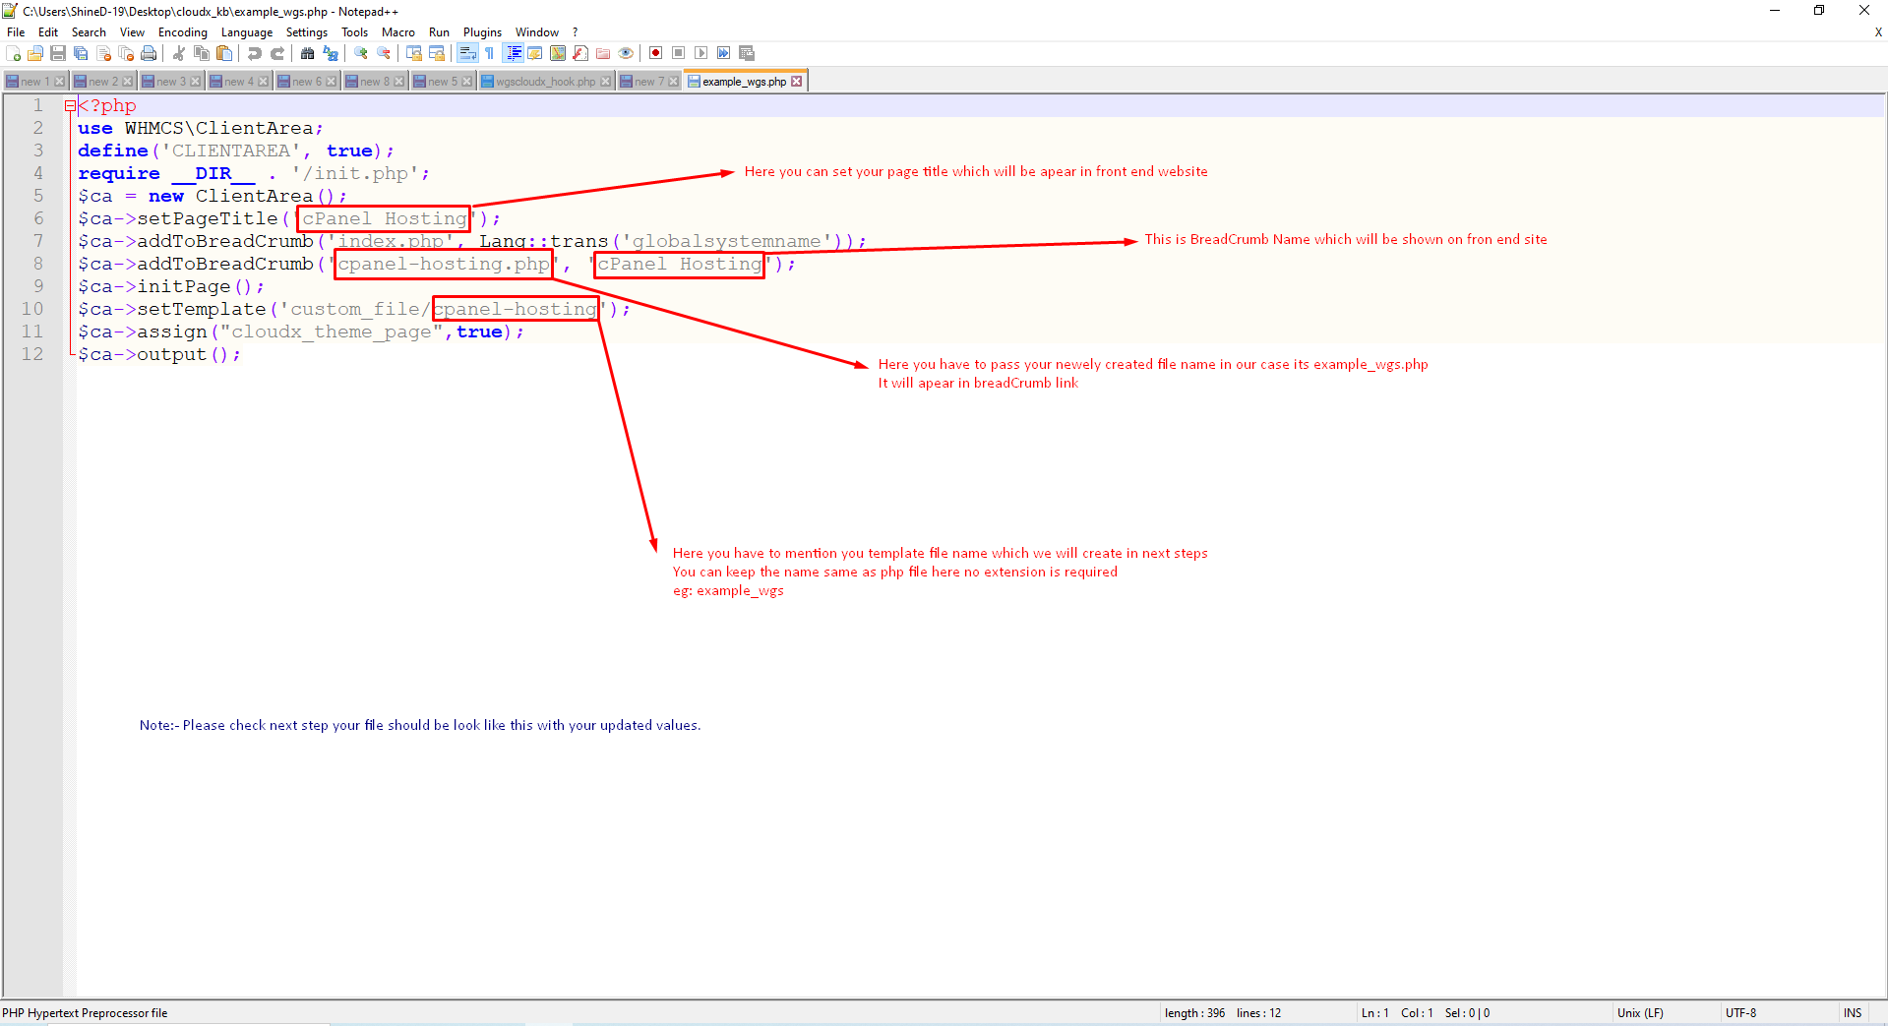
Task: Collapse the PHP code fold at line 1
Action: pyautogui.click(x=70, y=106)
